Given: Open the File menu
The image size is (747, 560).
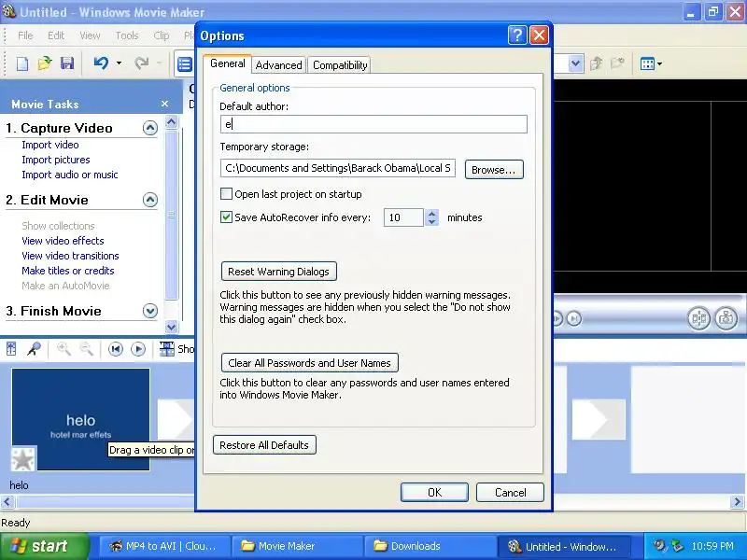Looking at the screenshot, I should pos(25,35).
